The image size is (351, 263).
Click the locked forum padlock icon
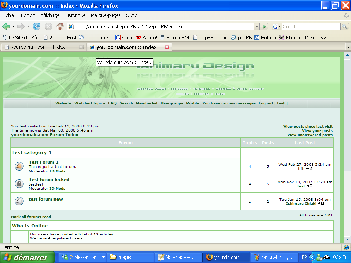19,184
